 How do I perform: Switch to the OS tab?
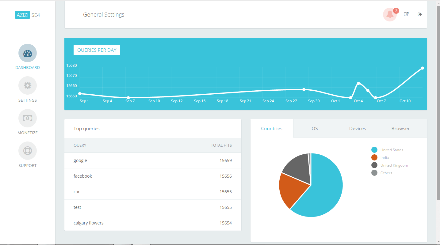coord(315,128)
